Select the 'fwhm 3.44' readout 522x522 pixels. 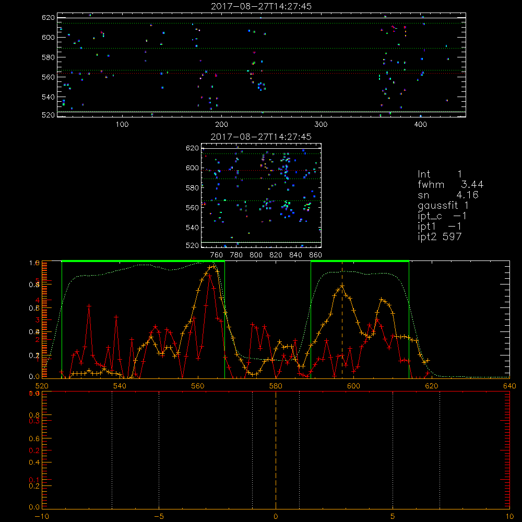tap(450, 184)
